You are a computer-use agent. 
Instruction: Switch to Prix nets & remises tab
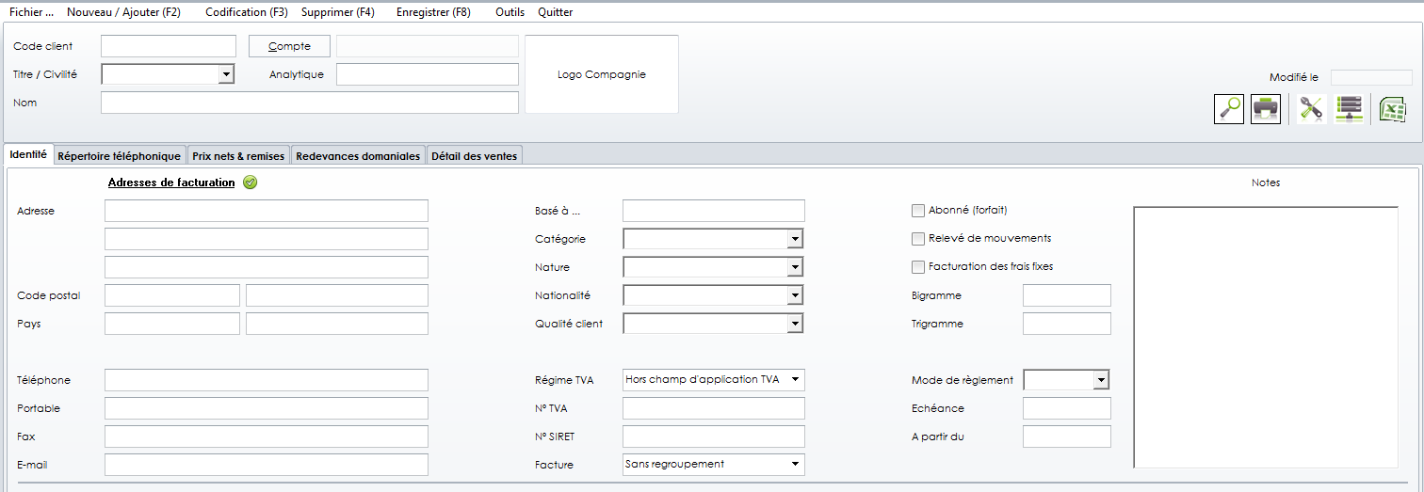[x=237, y=156]
